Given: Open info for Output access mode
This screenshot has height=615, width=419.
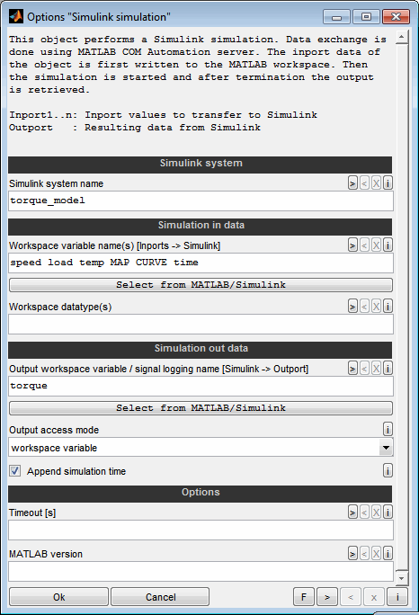Looking at the screenshot, I should coord(388,429).
